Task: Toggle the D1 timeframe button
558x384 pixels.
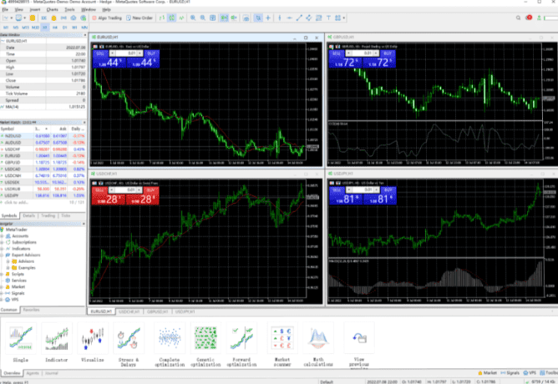Action: pos(65,28)
